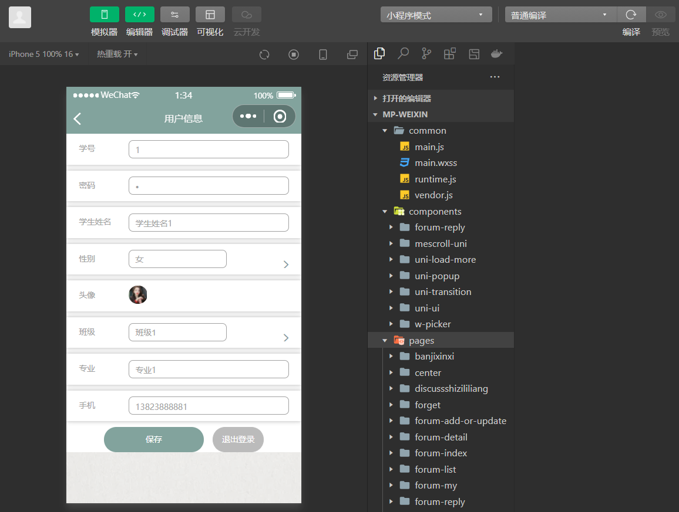
Task: Open the layout panel icon beside extensions
Action: [474, 53]
